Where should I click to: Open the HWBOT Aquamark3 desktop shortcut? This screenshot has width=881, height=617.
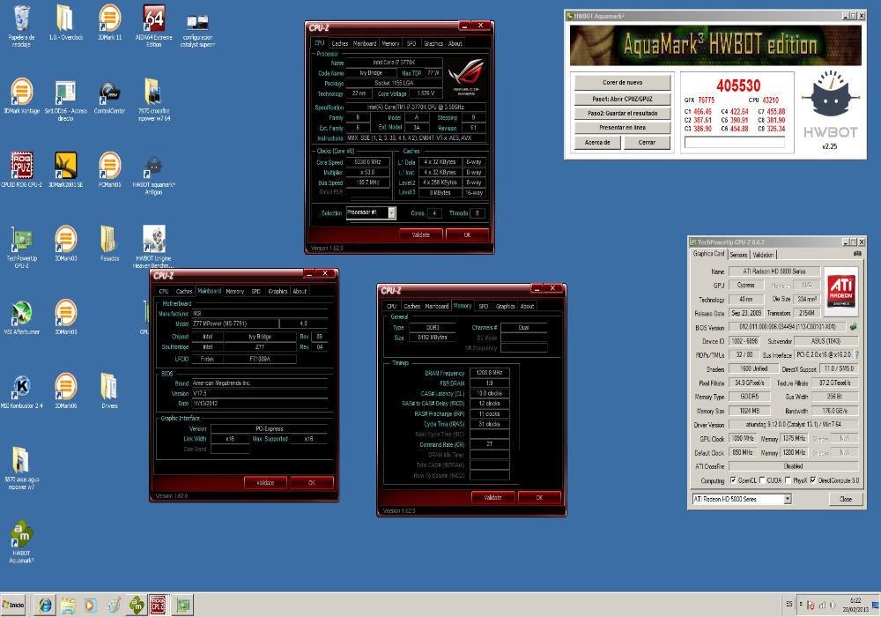pos(21,542)
